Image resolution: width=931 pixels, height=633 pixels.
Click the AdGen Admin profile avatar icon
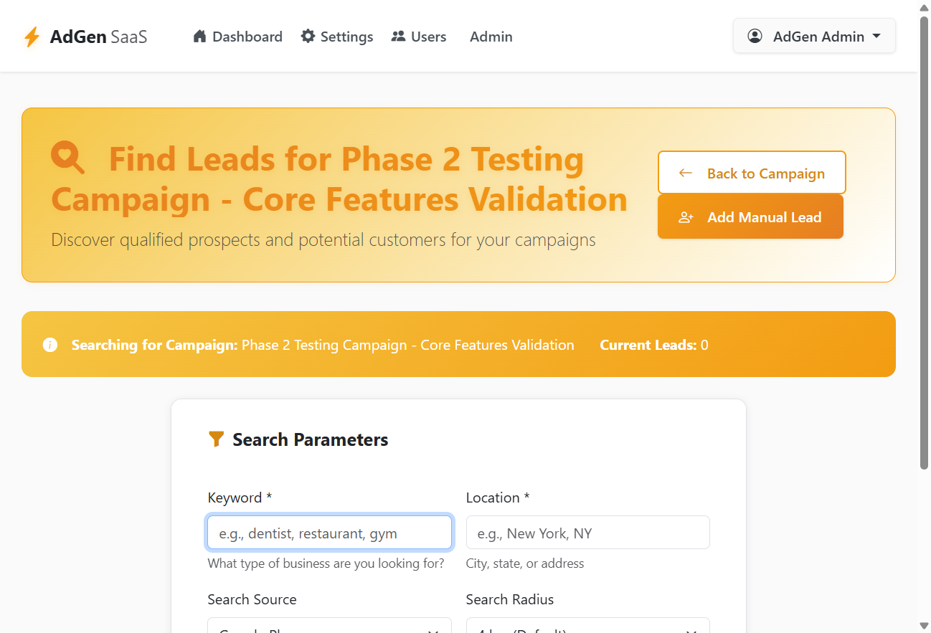point(755,36)
